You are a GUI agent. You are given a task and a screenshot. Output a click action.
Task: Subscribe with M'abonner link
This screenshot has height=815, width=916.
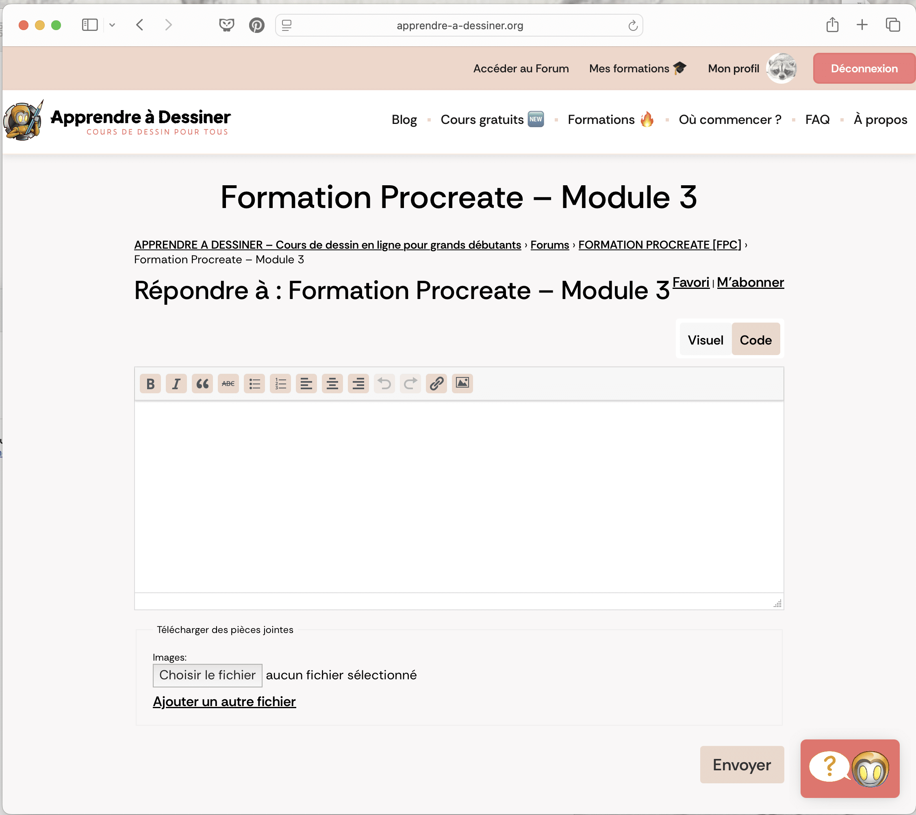(x=750, y=282)
